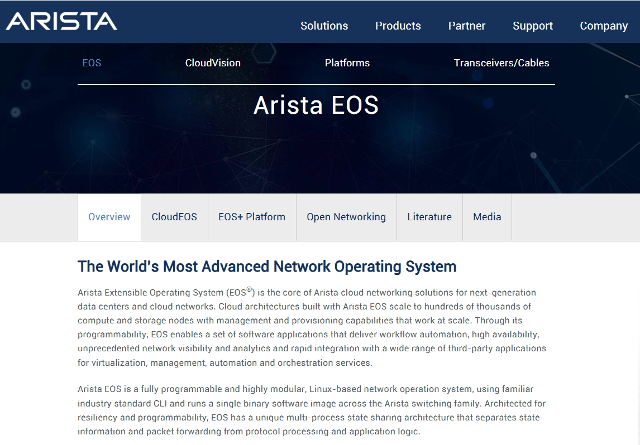The image size is (640, 445).
Task: Select the Overview tab
Action: (x=109, y=217)
